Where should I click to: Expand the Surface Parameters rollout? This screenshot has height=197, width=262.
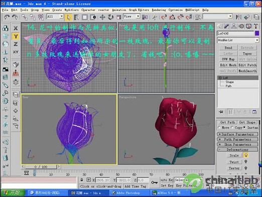click(237, 134)
